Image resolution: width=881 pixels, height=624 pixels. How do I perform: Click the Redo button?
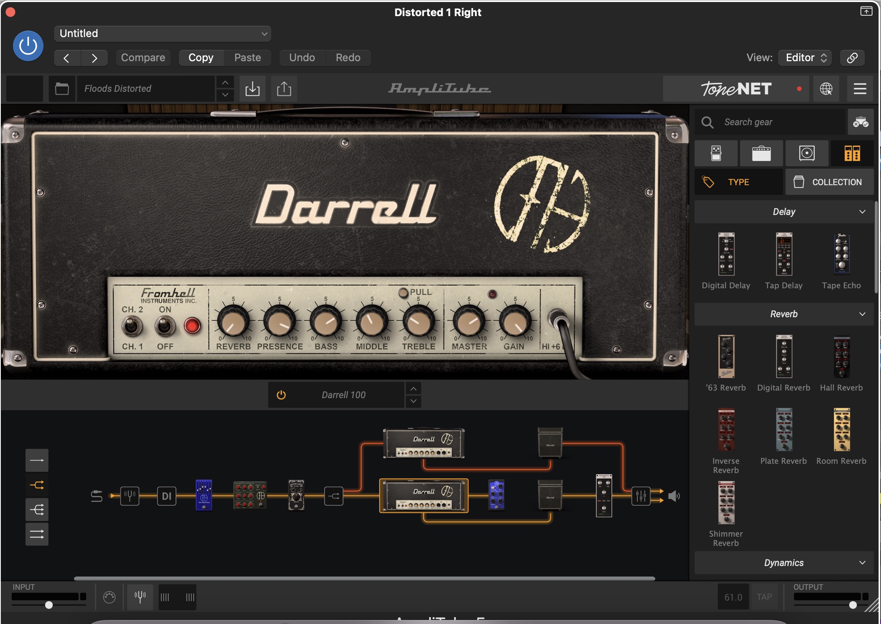coord(348,58)
